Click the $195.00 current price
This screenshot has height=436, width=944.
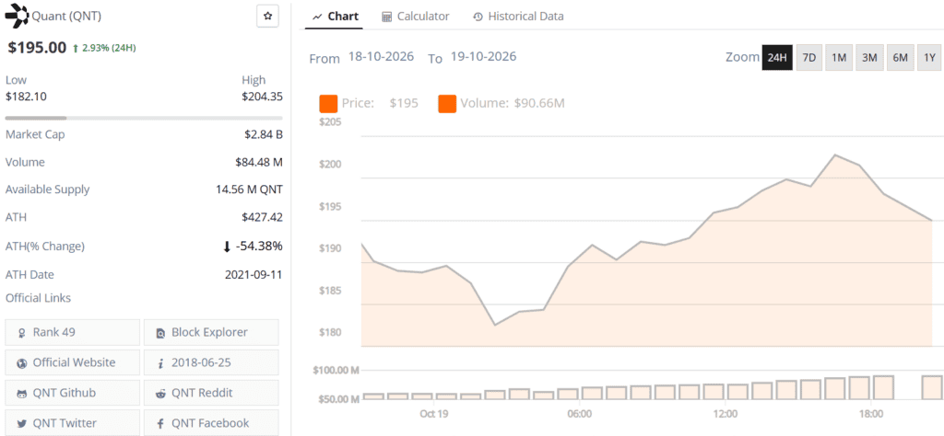pyautogui.click(x=37, y=48)
